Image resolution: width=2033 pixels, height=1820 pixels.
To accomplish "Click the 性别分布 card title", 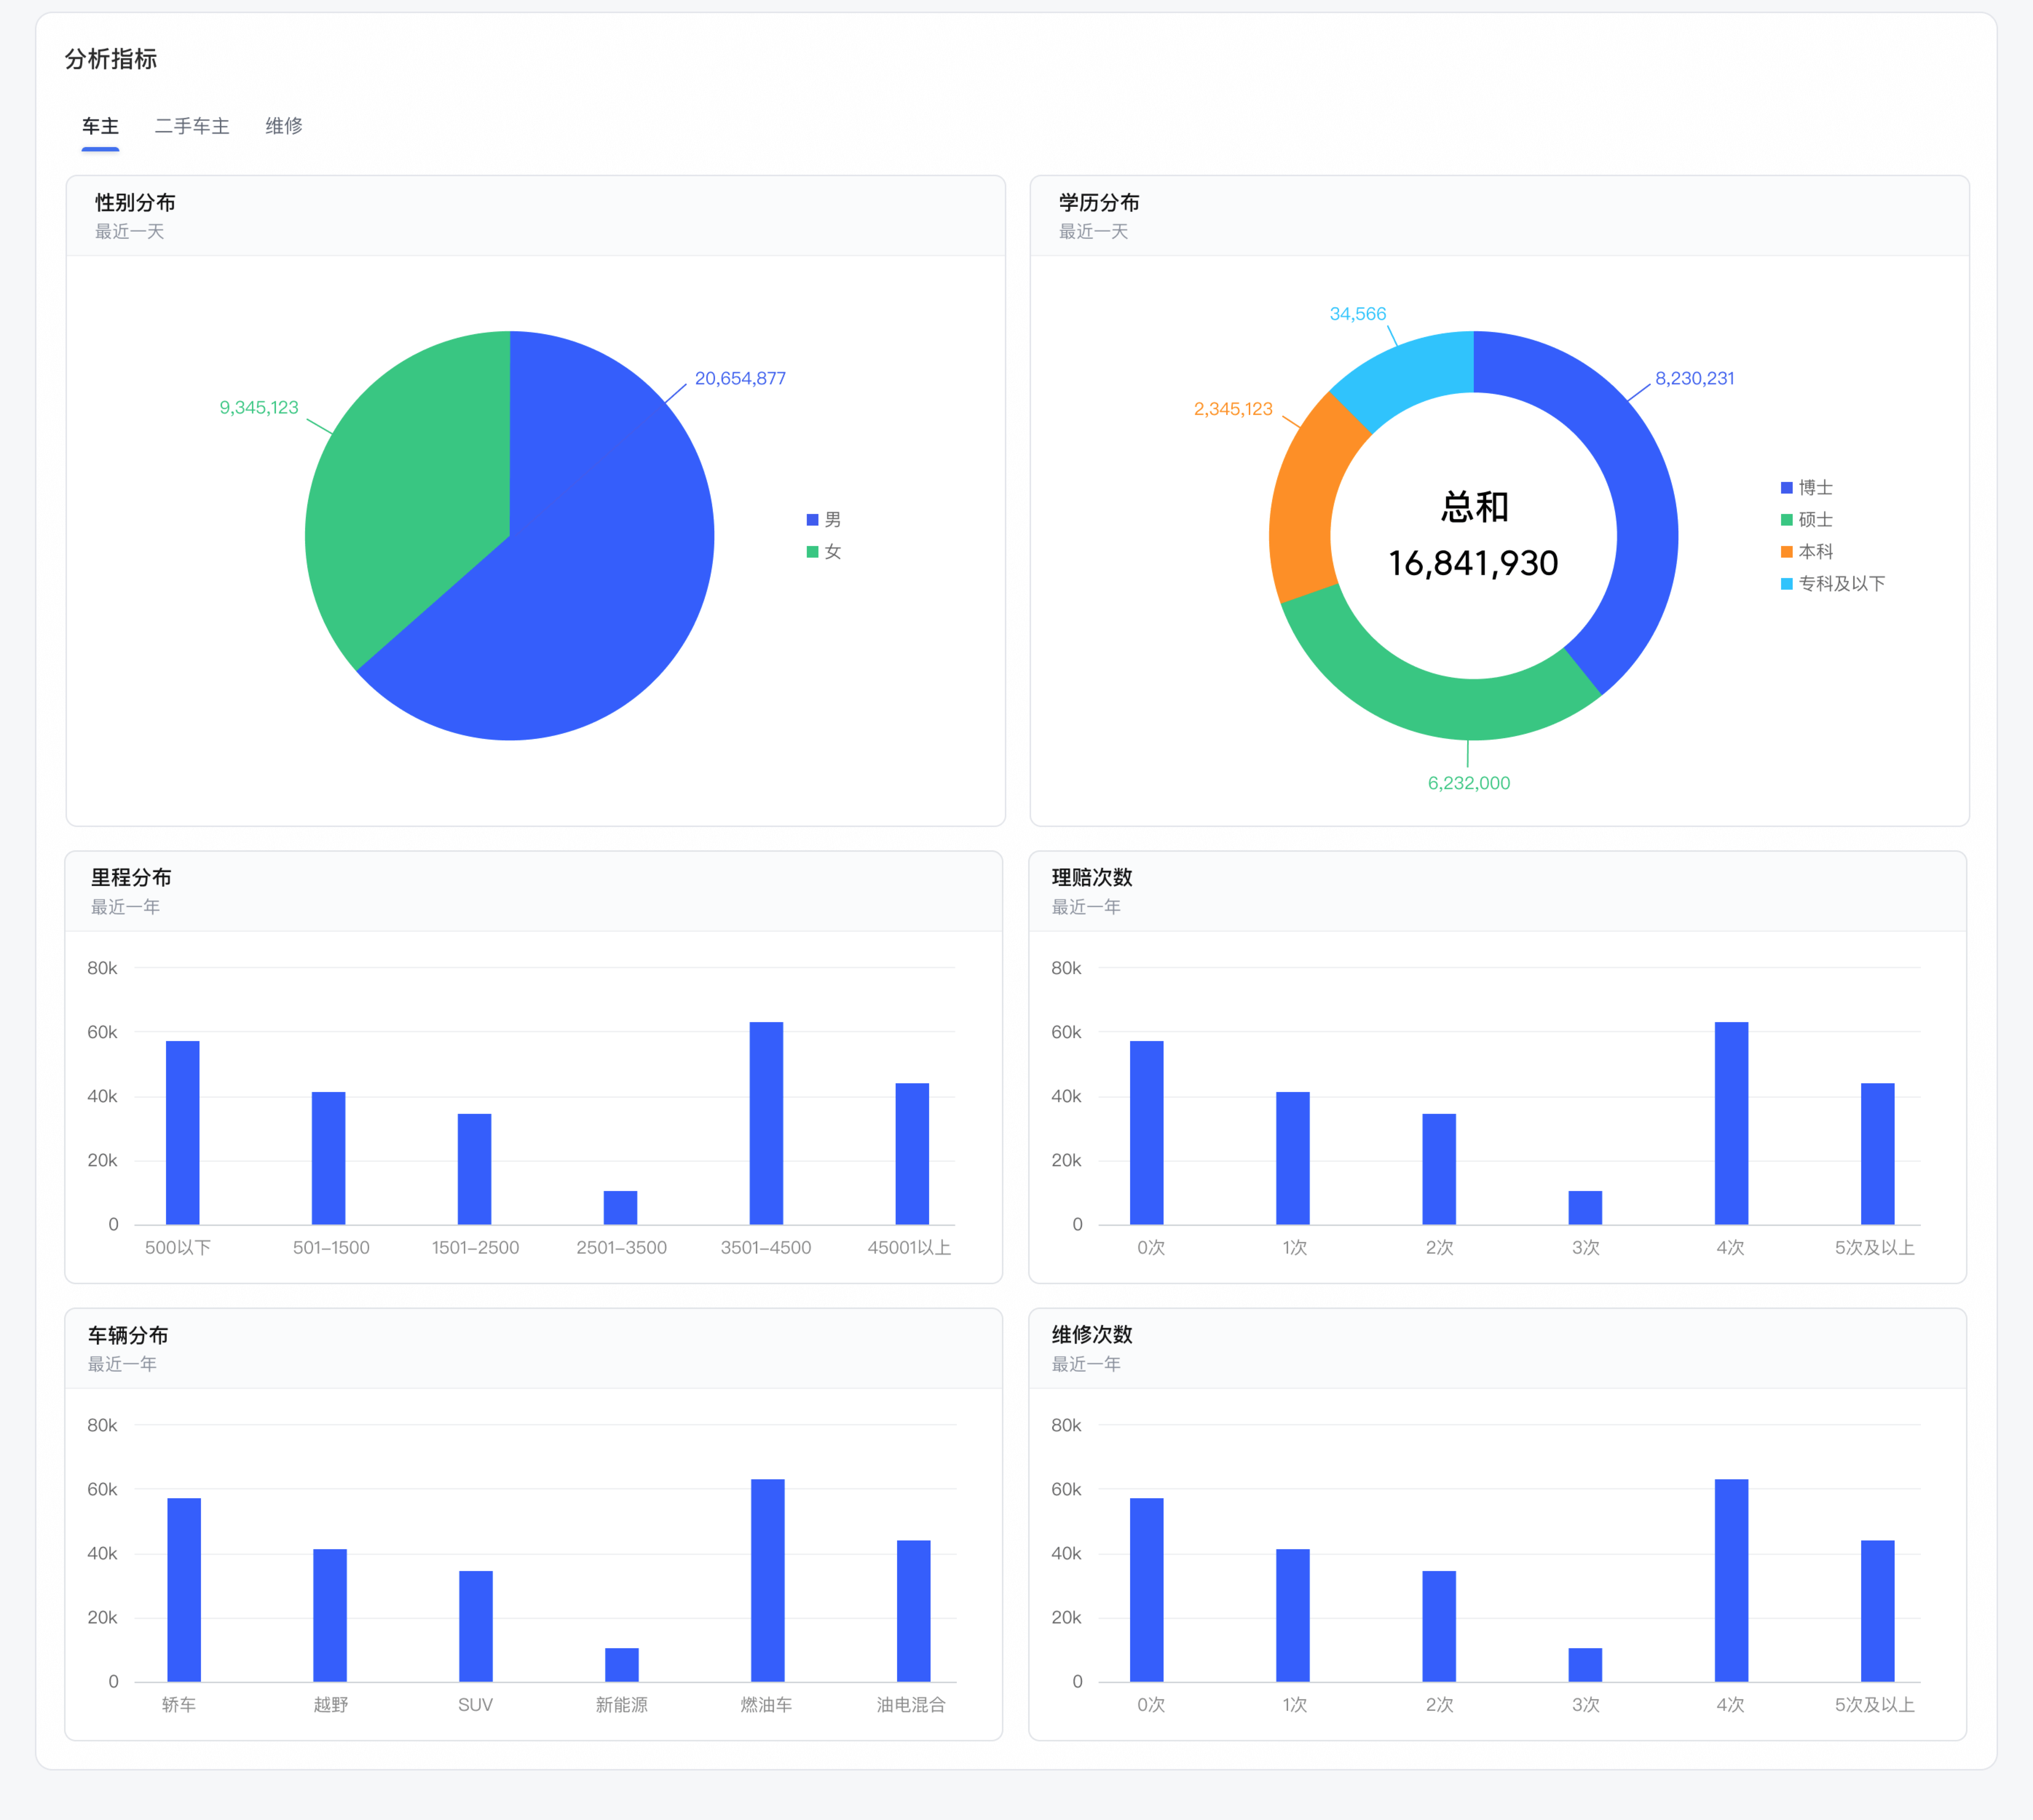I will coord(135,203).
